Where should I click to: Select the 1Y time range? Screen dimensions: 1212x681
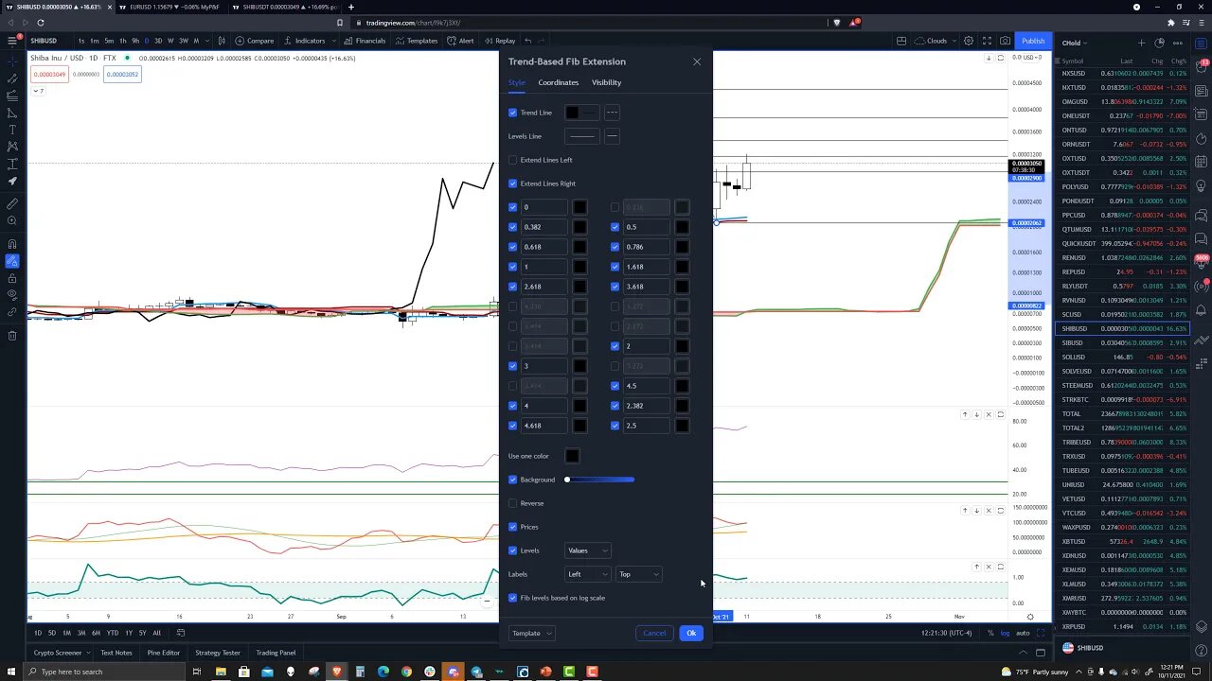click(x=129, y=633)
